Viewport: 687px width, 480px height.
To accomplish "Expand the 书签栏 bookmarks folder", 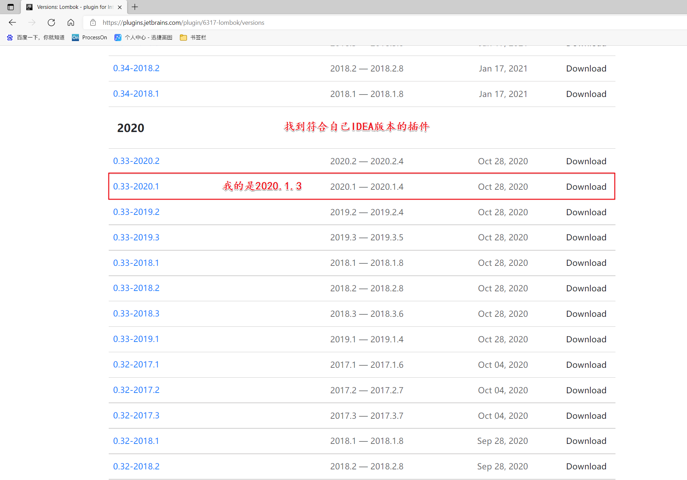I will (193, 38).
